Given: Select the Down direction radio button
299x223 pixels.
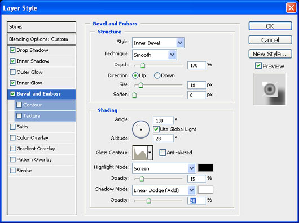Looking at the screenshot, I should [x=157, y=75].
